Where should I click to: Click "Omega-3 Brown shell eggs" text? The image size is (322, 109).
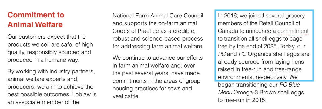tap(268, 92)
